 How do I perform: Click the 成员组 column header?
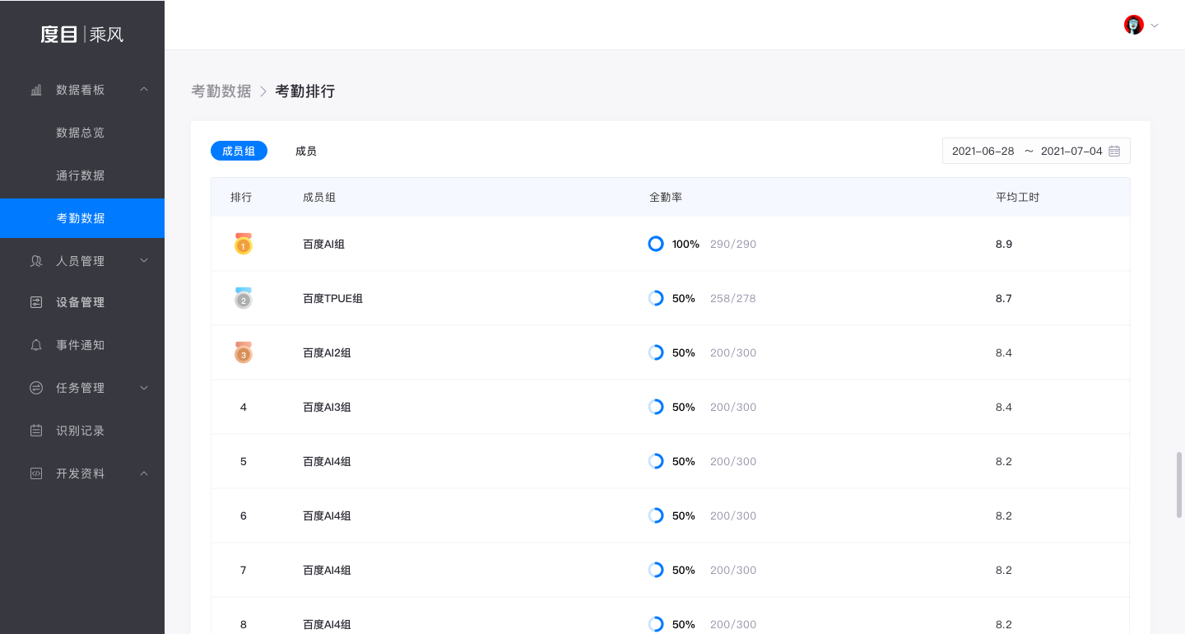pyautogui.click(x=319, y=198)
